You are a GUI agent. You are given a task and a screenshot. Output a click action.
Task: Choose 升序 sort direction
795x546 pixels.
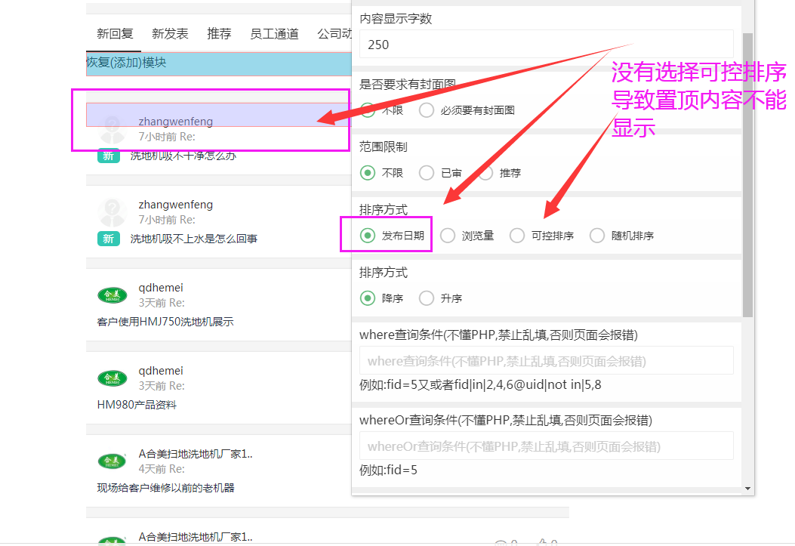pos(427,298)
